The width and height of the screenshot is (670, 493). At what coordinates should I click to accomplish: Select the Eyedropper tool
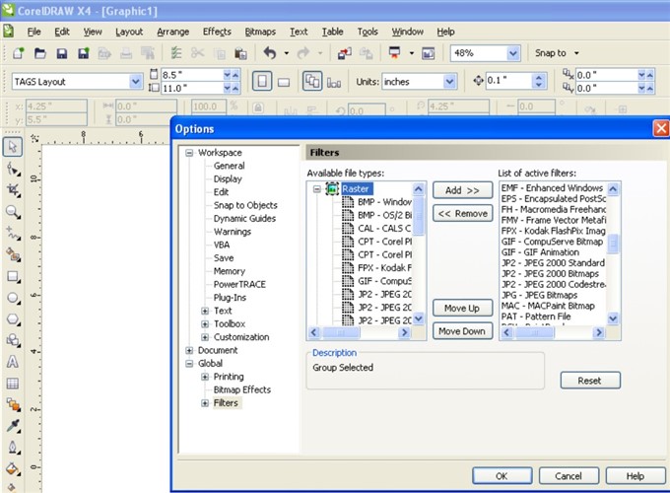13,426
